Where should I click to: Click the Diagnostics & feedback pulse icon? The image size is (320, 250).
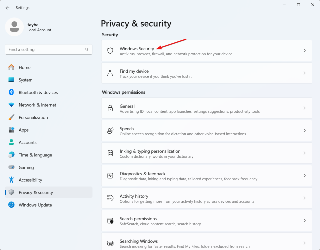coord(110,175)
